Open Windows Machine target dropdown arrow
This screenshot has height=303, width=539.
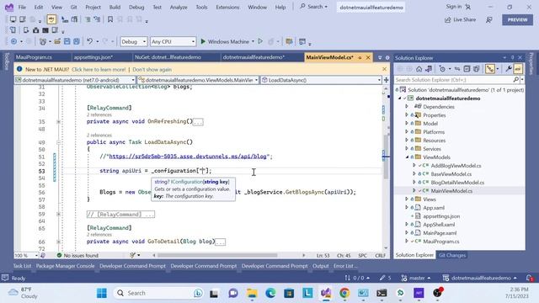tap(253, 41)
